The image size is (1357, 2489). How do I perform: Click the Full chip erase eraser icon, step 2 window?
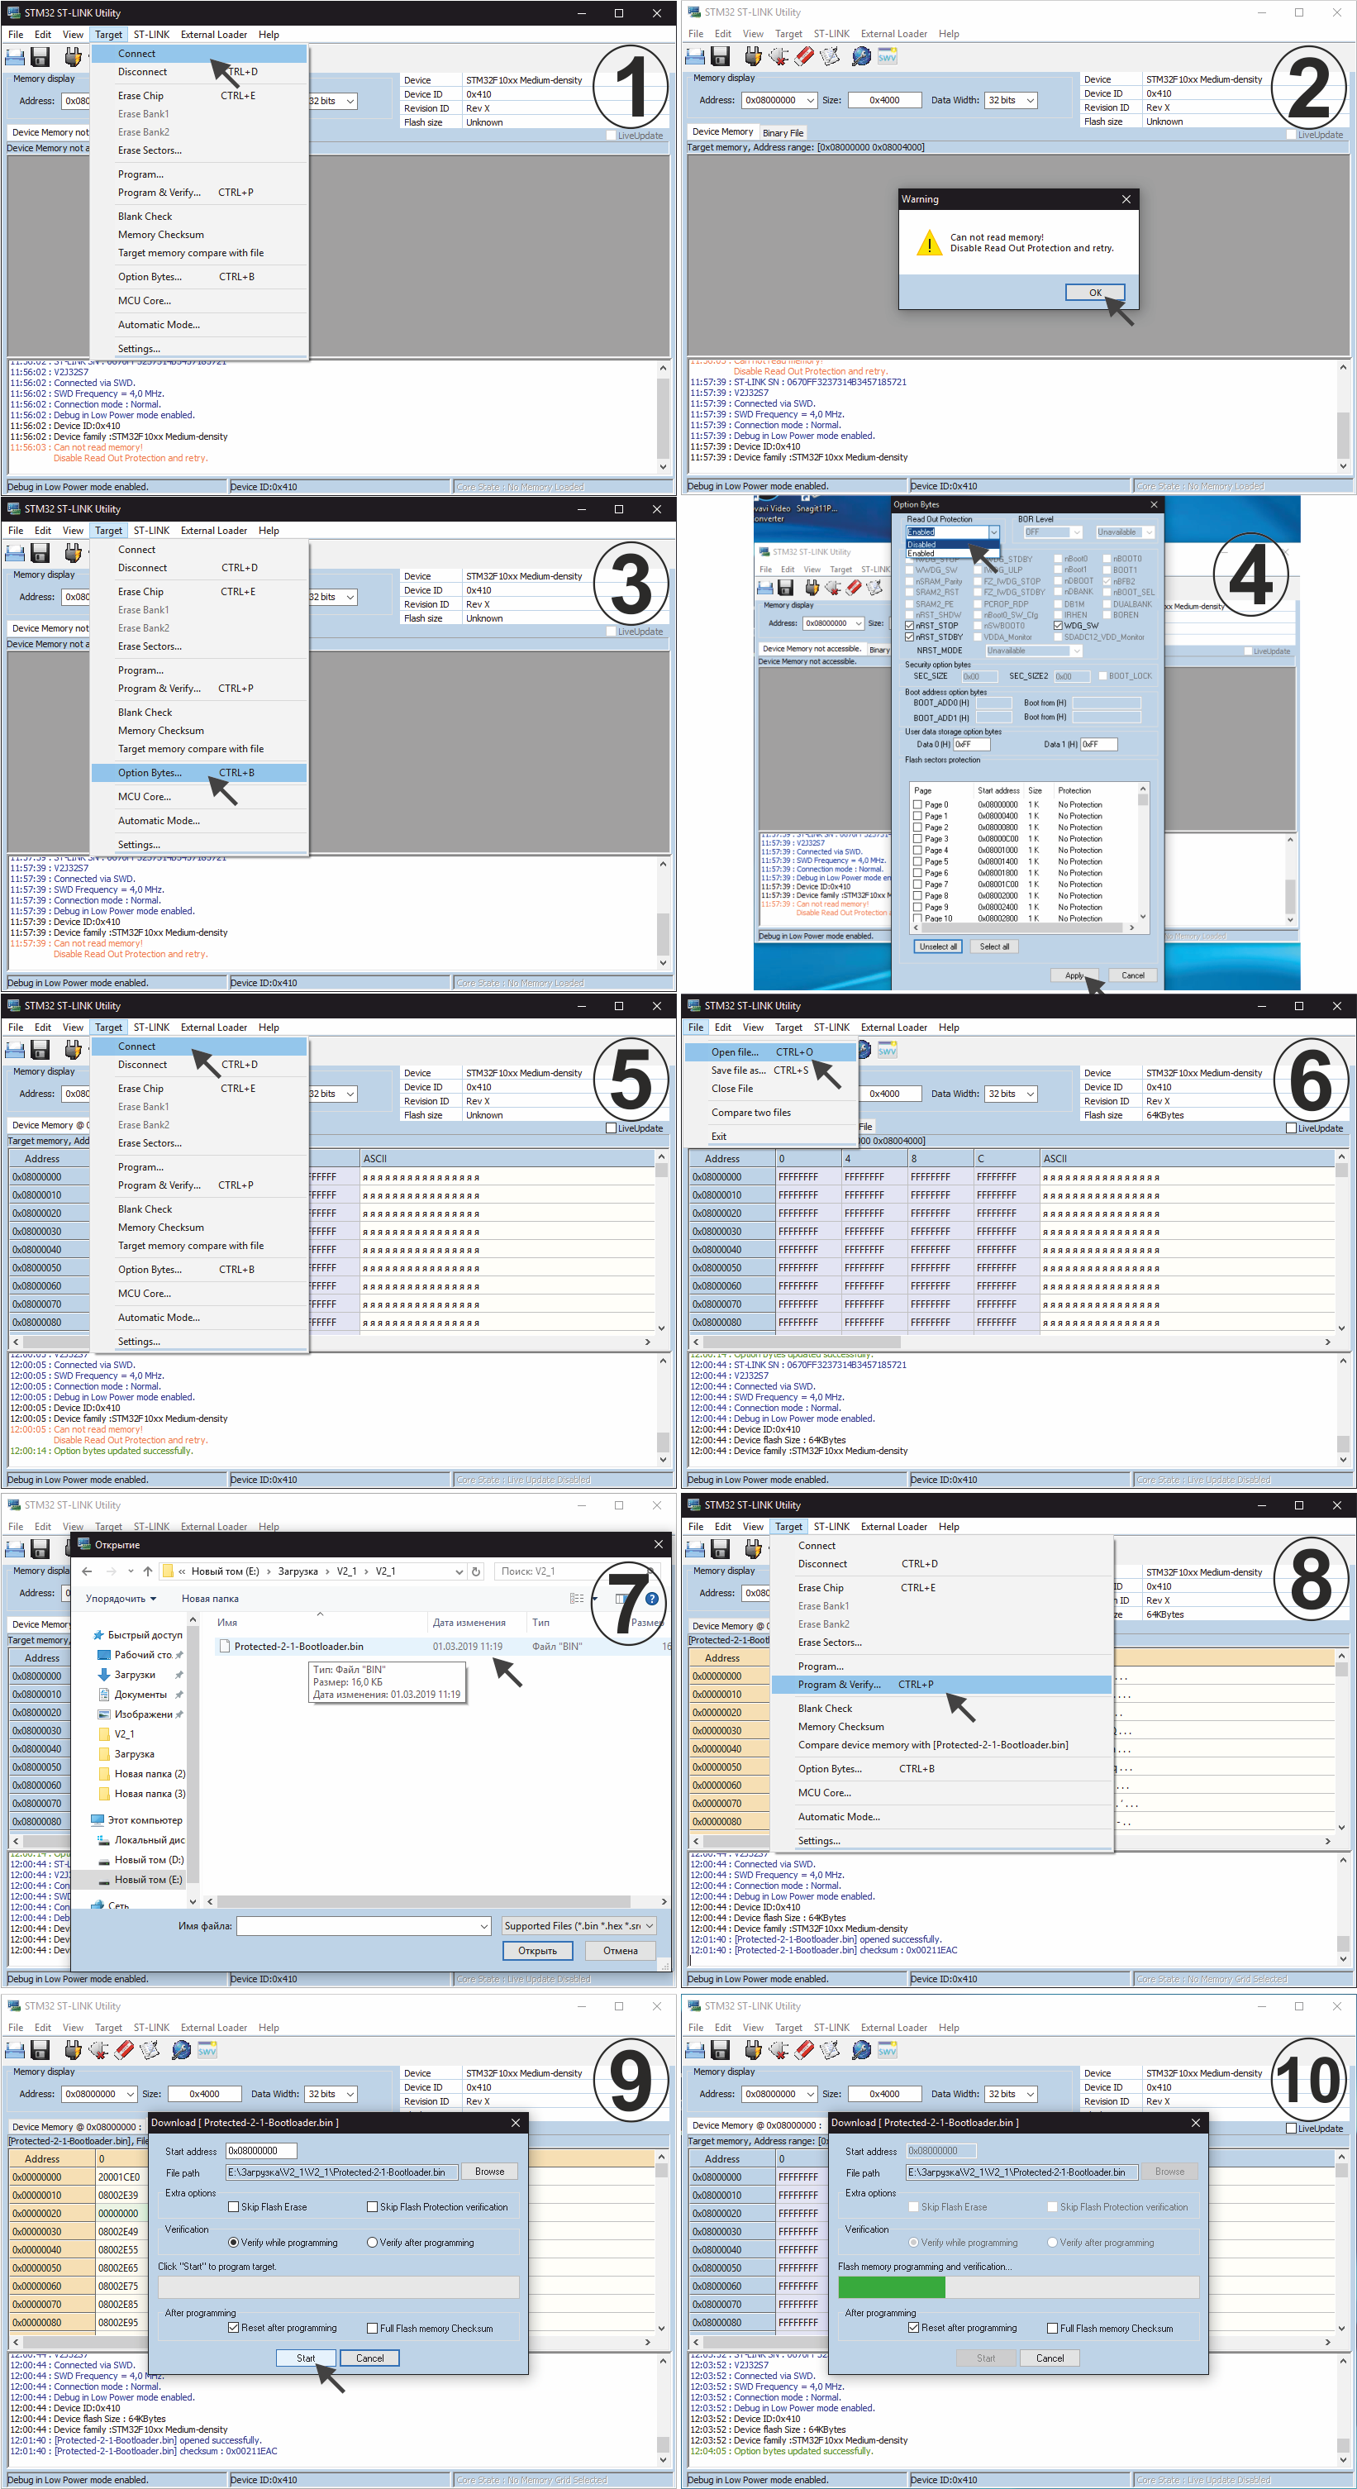point(803,57)
